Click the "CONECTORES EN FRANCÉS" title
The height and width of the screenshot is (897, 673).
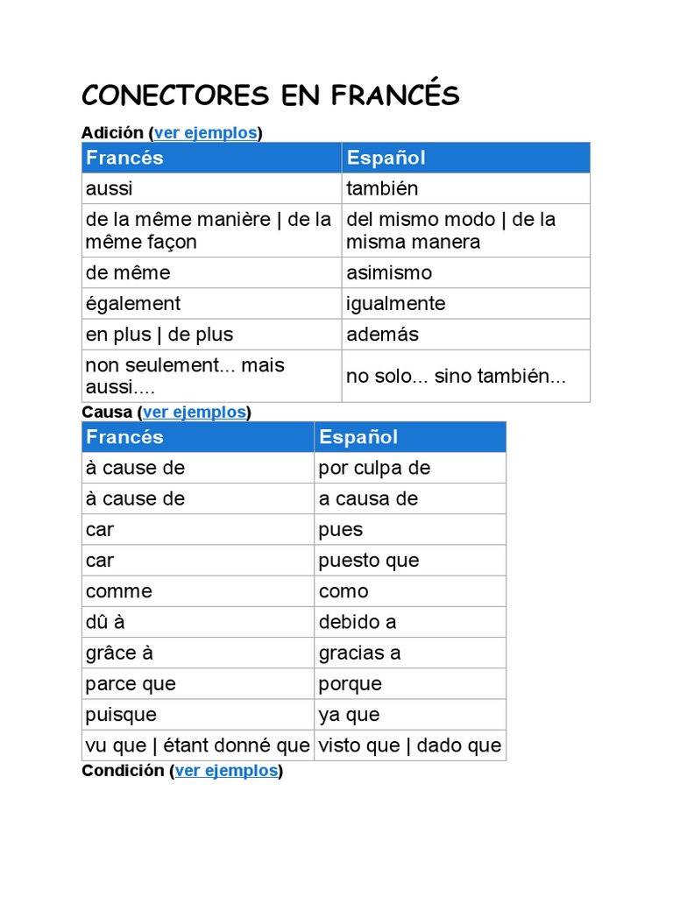click(271, 95)
